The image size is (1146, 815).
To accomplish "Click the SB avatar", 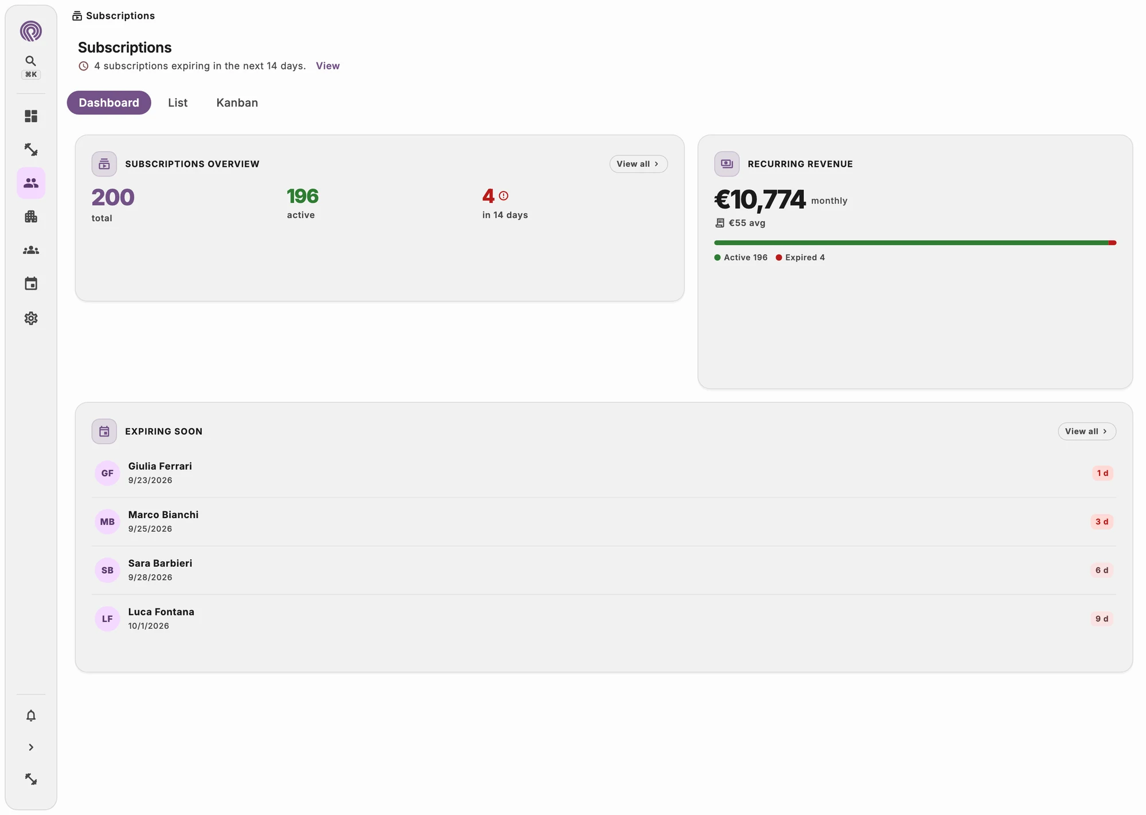I will [x=107, y=570].
